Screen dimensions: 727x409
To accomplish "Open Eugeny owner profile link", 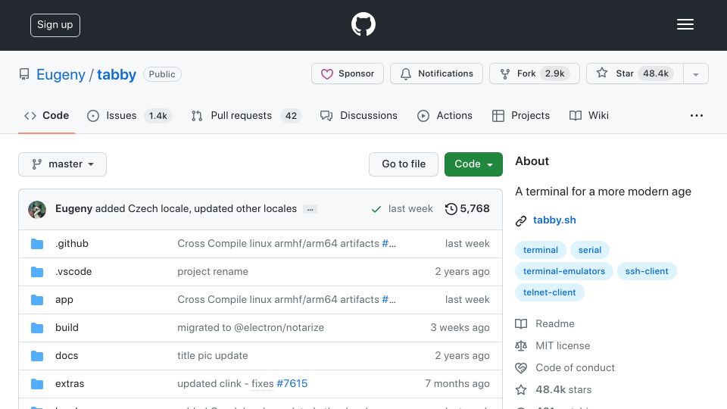I will [x=61, y=75].
